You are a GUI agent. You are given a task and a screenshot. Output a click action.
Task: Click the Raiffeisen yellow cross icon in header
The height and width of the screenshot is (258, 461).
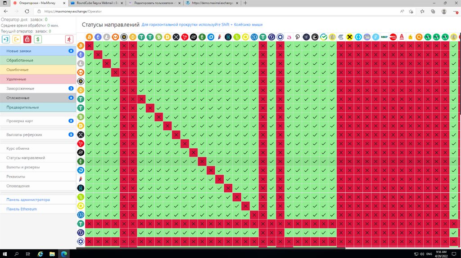(x=349, y=37)
